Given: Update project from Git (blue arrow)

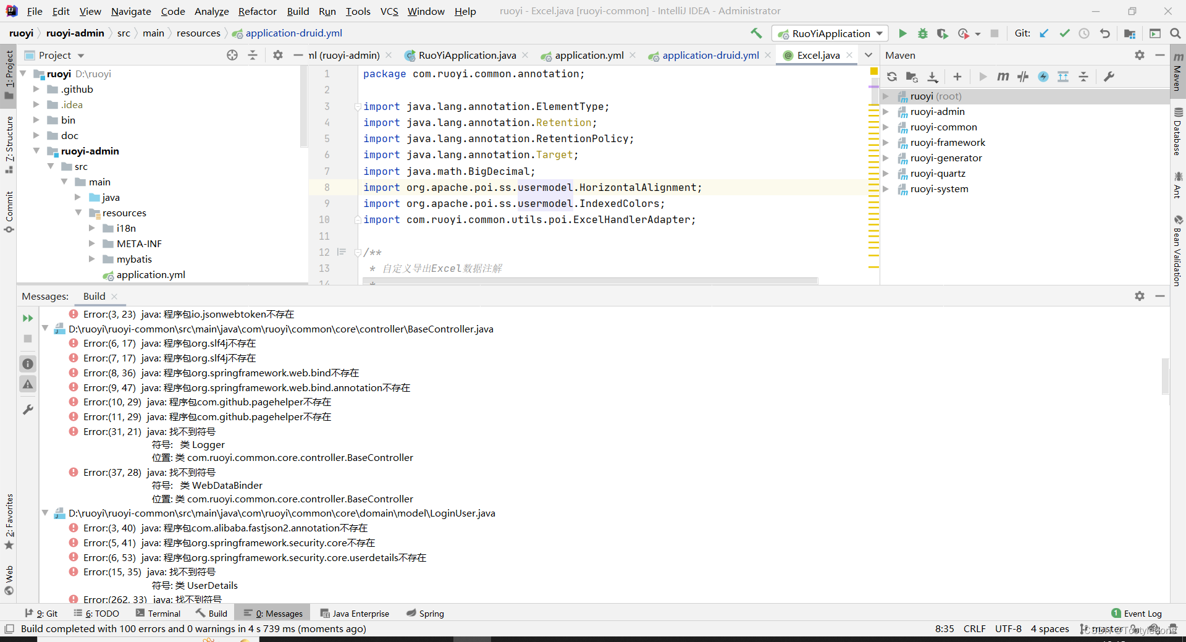Looking at the screenshot, I should click(x=1044, y=33).
